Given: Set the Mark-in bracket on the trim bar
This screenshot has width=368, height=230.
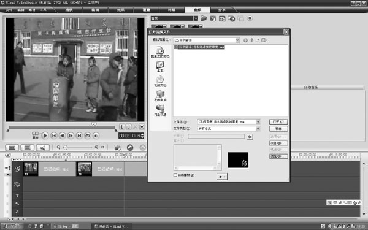Looking at the screenshot, I should 122,127.
